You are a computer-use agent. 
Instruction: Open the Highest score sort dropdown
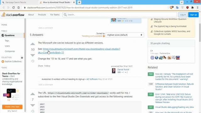(125, 35)
